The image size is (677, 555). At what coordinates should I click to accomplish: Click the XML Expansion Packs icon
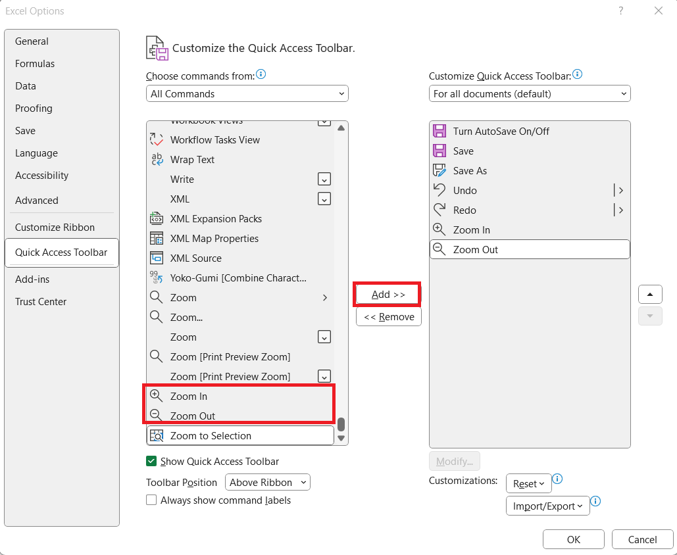click(156, 218)
